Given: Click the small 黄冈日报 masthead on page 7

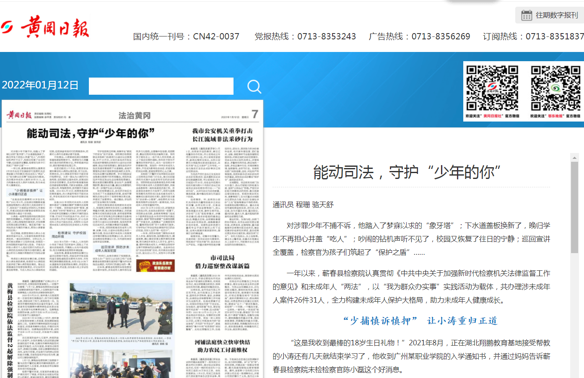Looking at the screenshot, I should [19, 115].
